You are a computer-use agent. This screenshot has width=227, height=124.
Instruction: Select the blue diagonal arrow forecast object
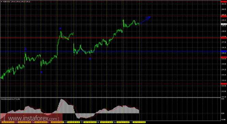145,20
